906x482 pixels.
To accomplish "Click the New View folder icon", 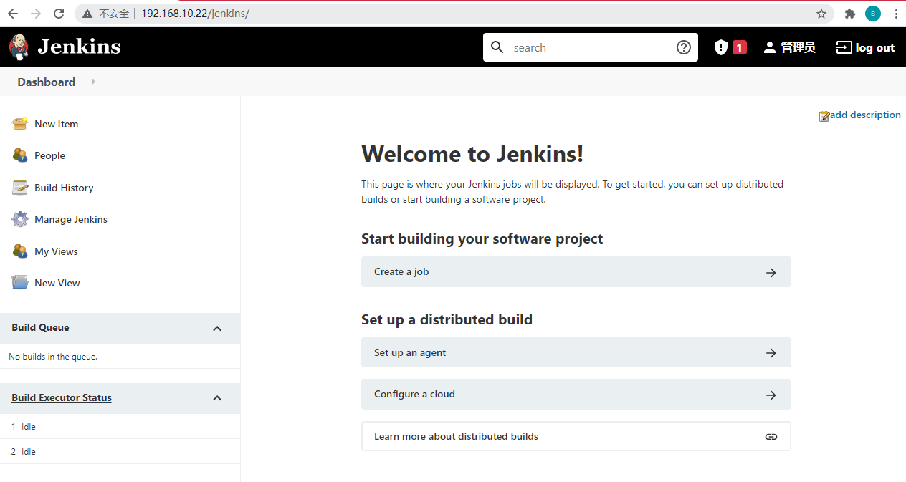I will coord(20,283).
